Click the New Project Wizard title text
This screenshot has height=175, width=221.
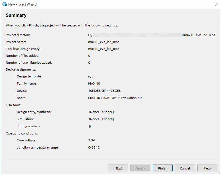(x=22, y=4)
